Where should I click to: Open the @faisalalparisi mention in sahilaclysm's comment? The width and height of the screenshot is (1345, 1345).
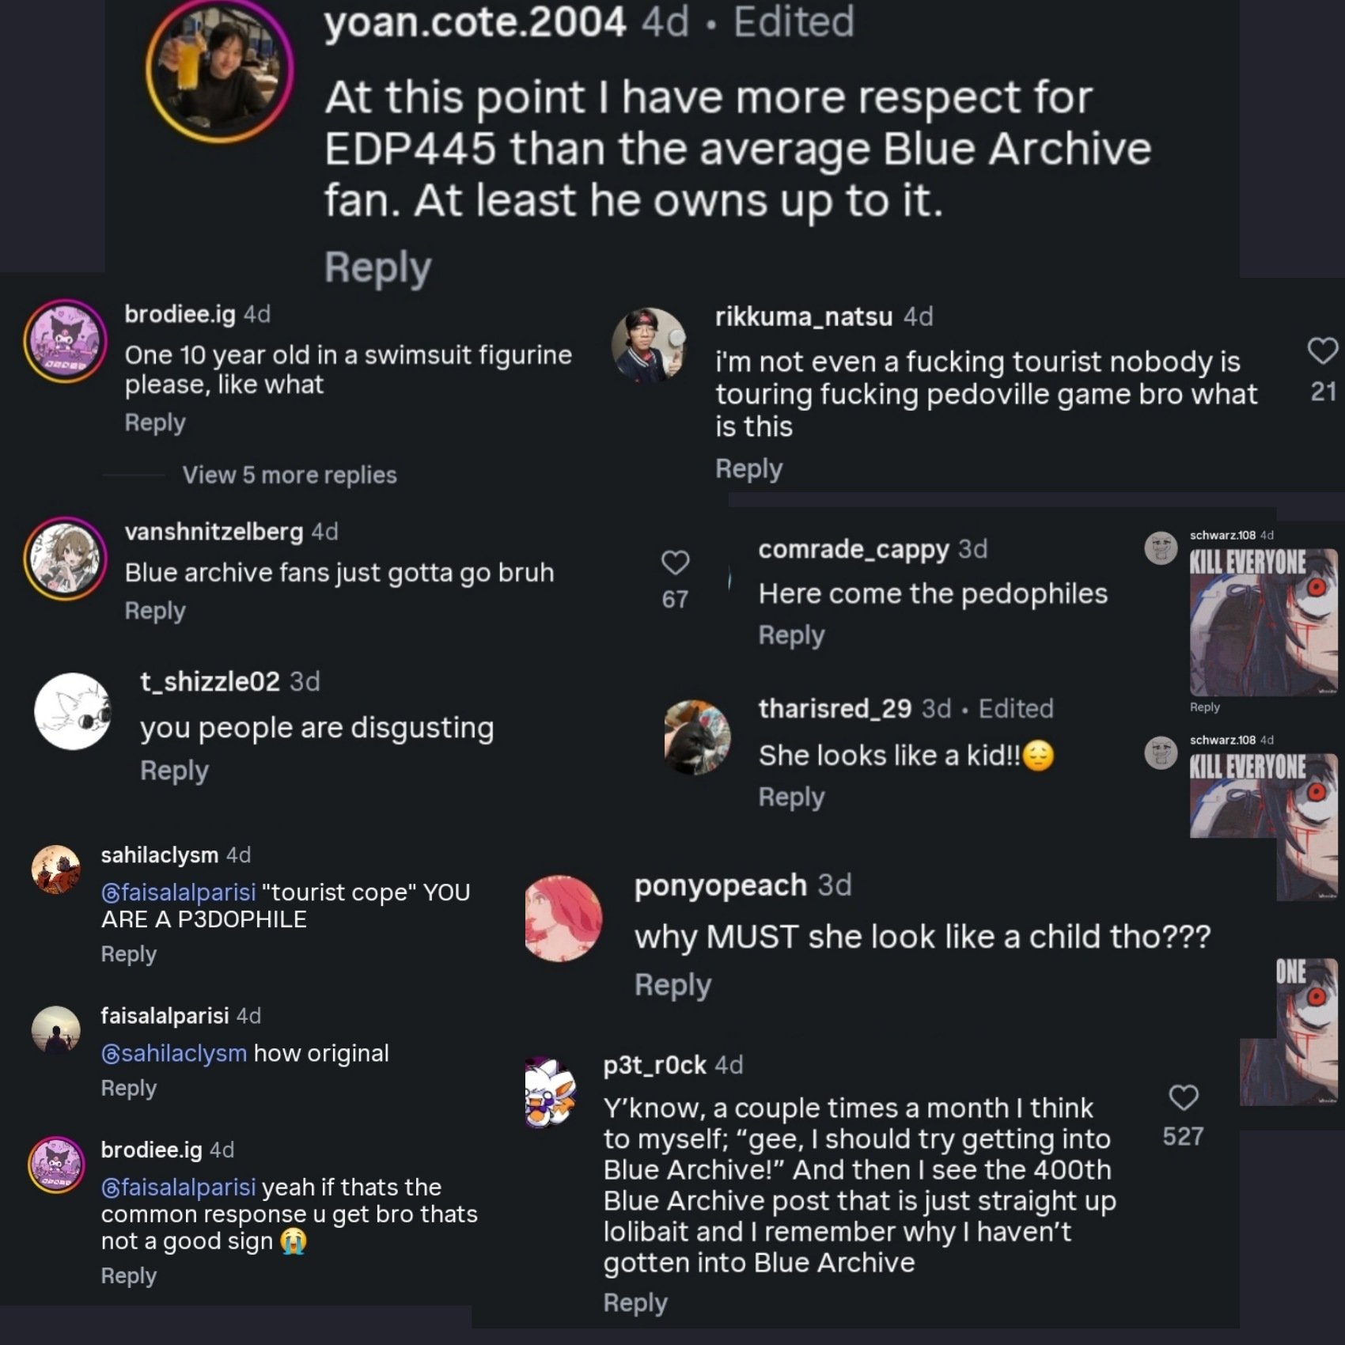click(178, 892)
